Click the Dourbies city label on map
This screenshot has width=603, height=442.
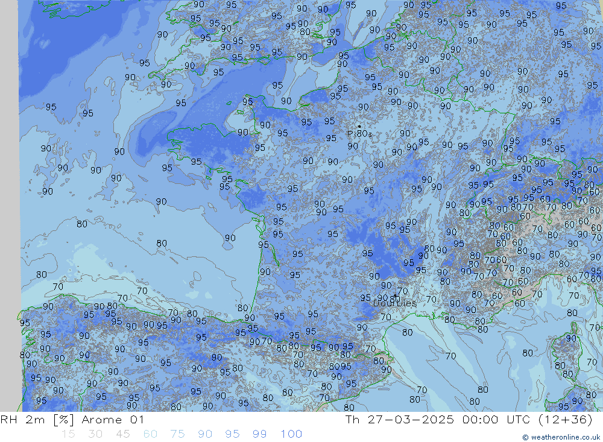click(395, 303)
